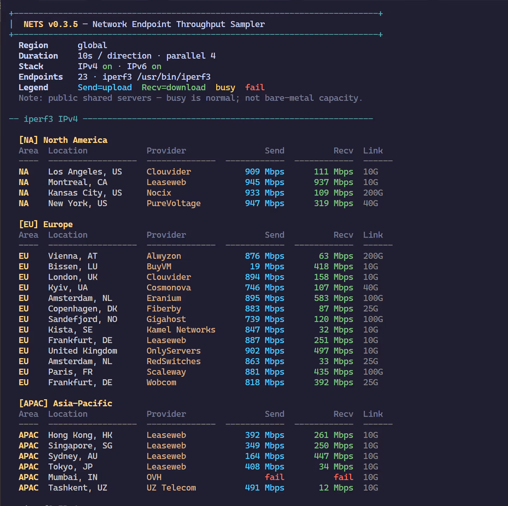The image size is (508, 506).
Task: Click the "OVH" provider name
Action: point(154,477)
